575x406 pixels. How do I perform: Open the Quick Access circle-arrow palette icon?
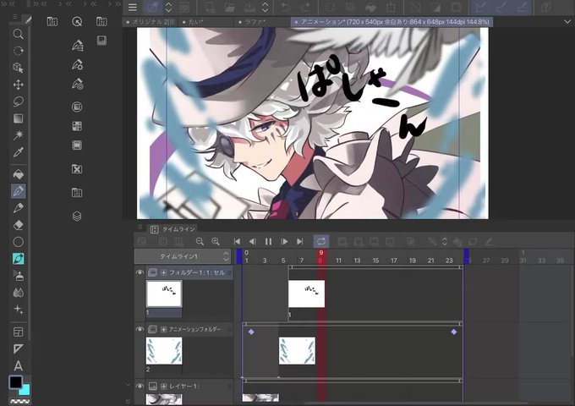77,22
